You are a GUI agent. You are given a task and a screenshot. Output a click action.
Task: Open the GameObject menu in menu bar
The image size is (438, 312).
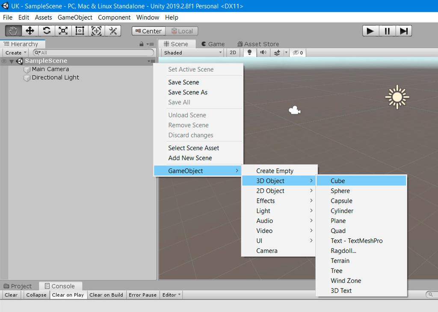pyautogui.click(x=75, y=17)
